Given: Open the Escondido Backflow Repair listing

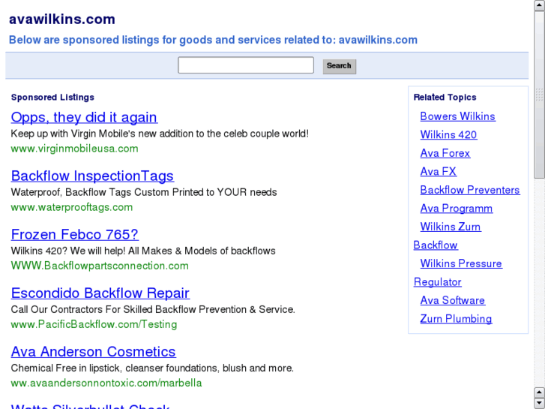Looking at the screenshot, I should [x=100, y=293].
